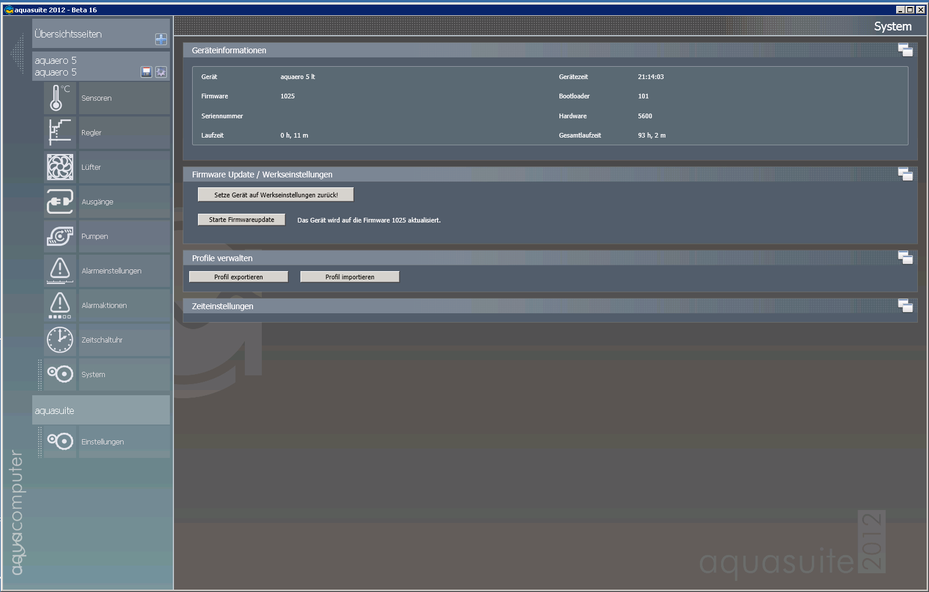Click the Firmware value '1025' in Geräteinformationen
929x592 pixels.
click(288, 96)
